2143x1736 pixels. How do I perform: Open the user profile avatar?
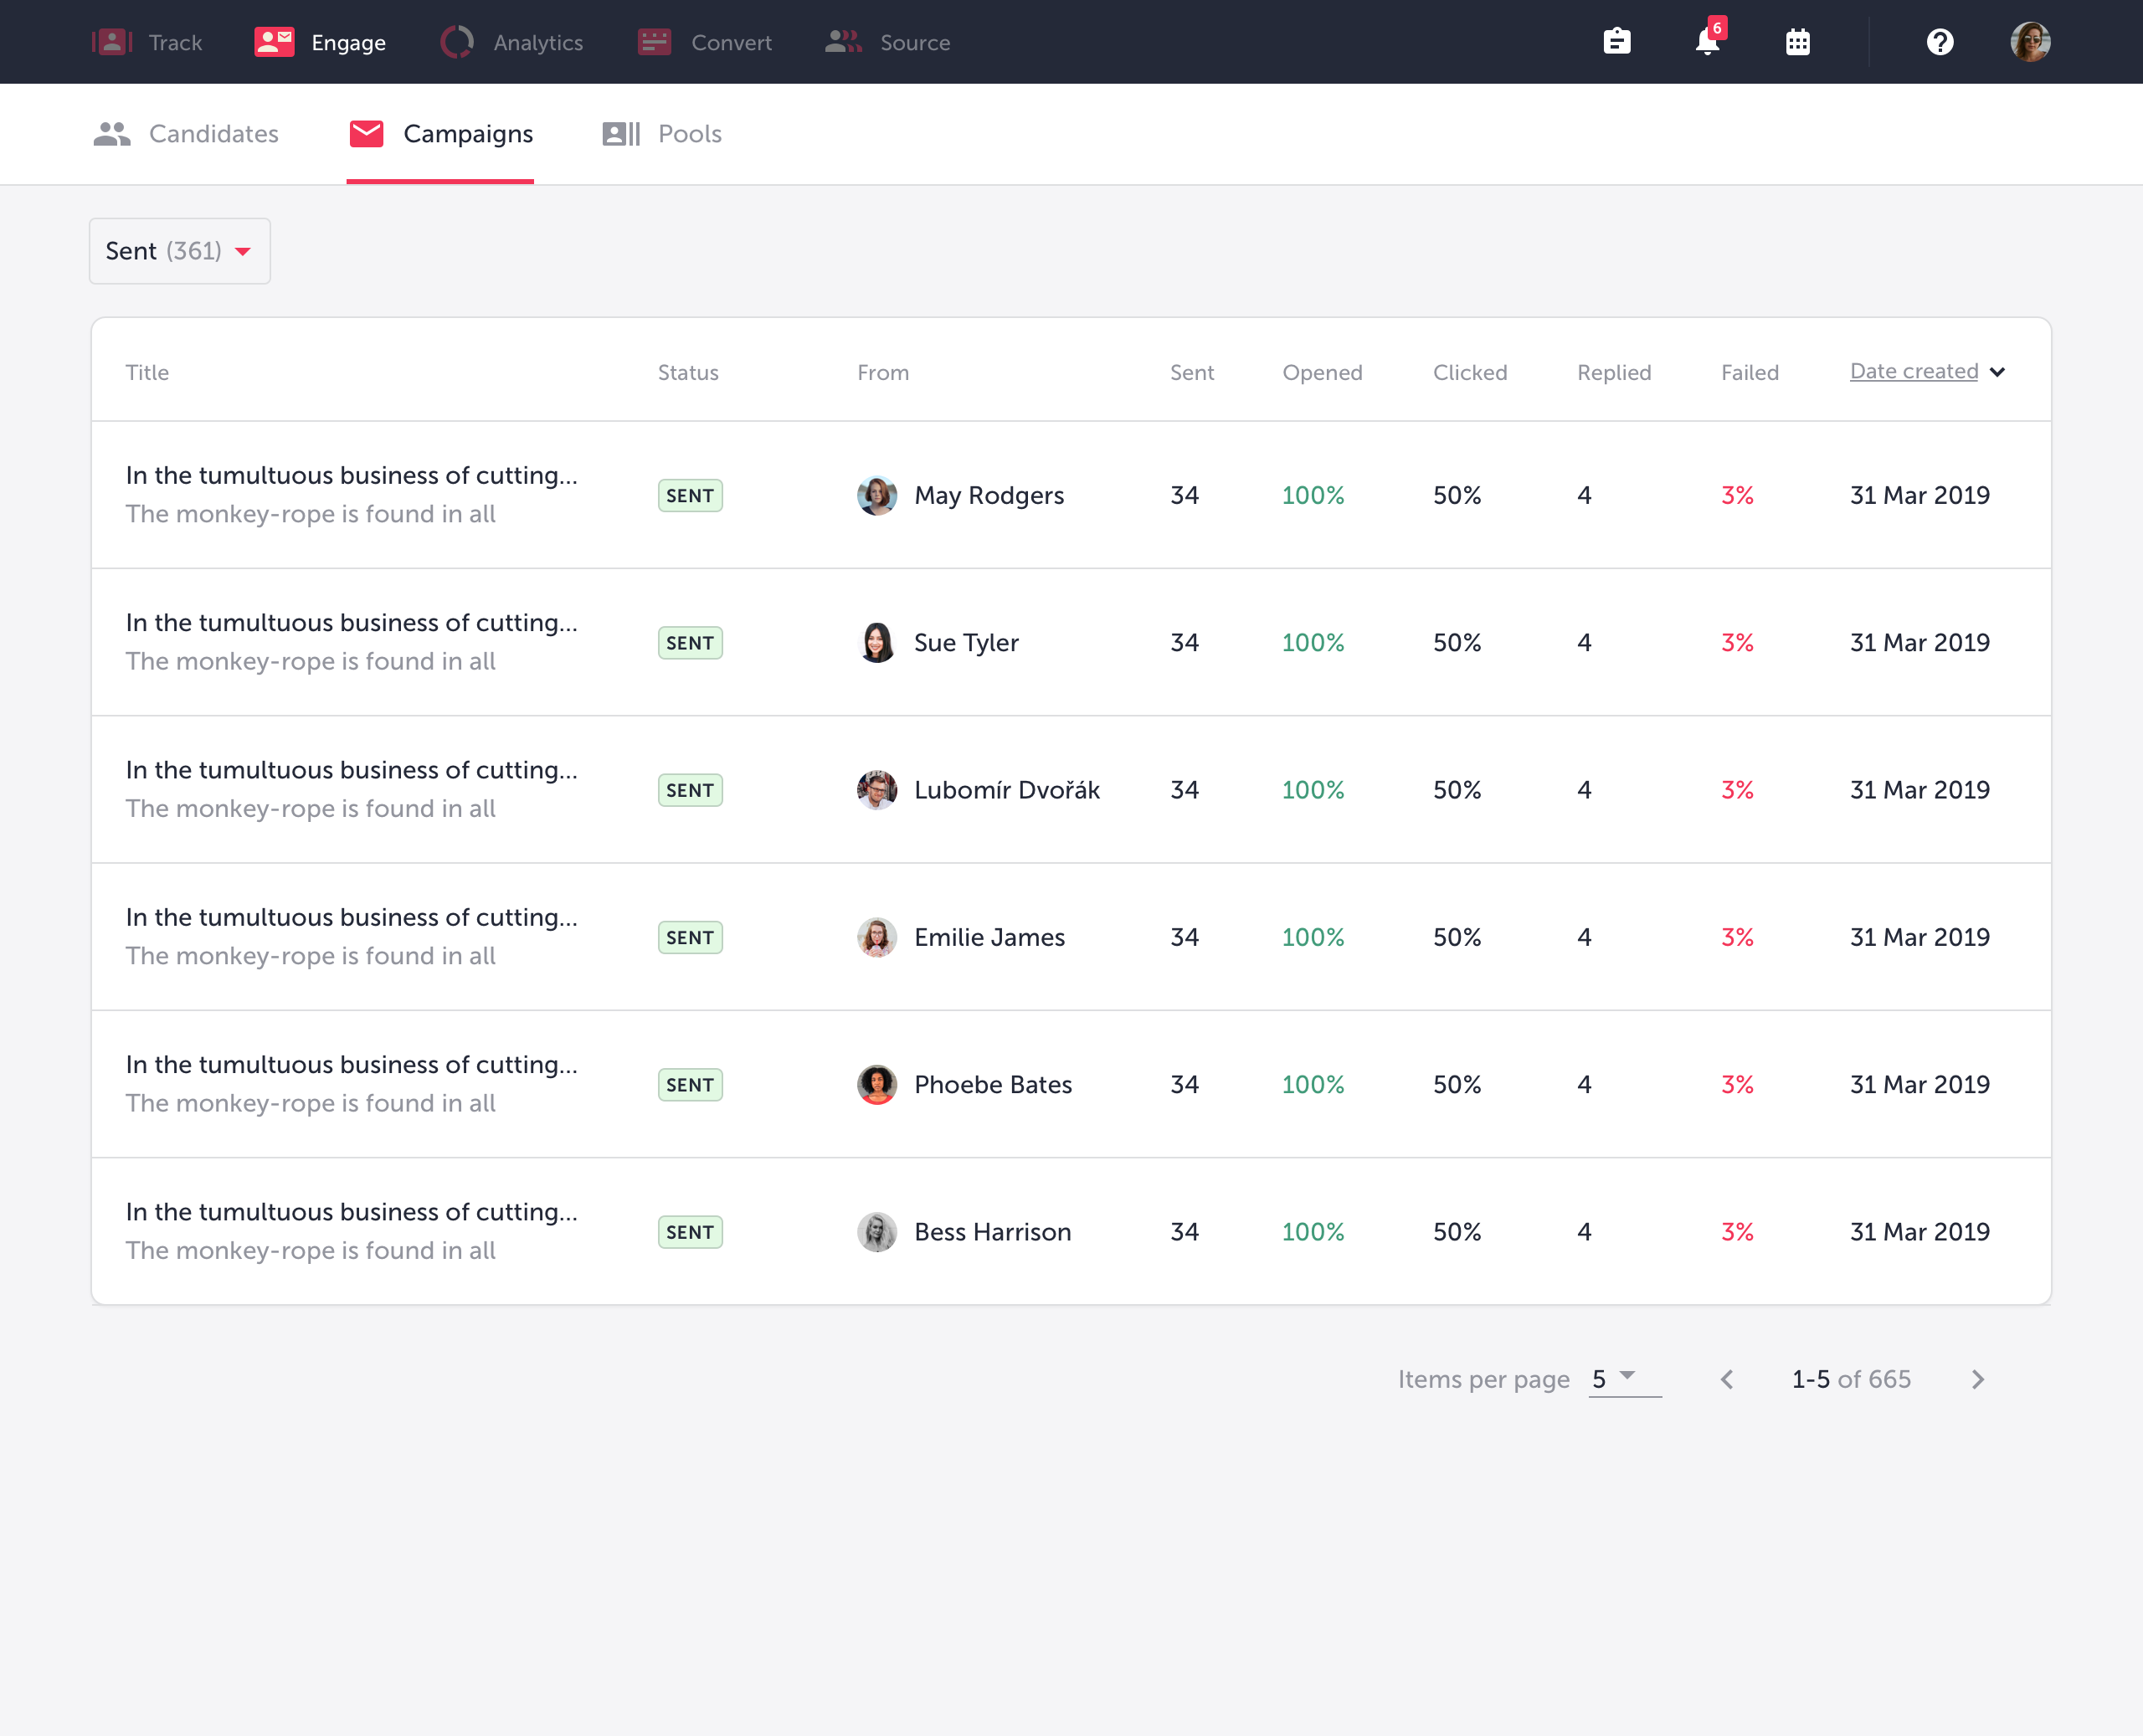[x=2030, y=42]
